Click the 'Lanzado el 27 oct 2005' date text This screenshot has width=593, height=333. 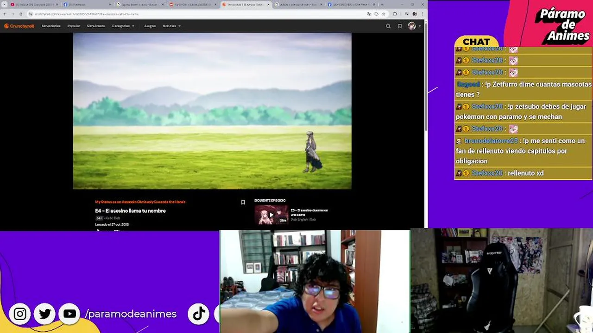pos(112,224)
